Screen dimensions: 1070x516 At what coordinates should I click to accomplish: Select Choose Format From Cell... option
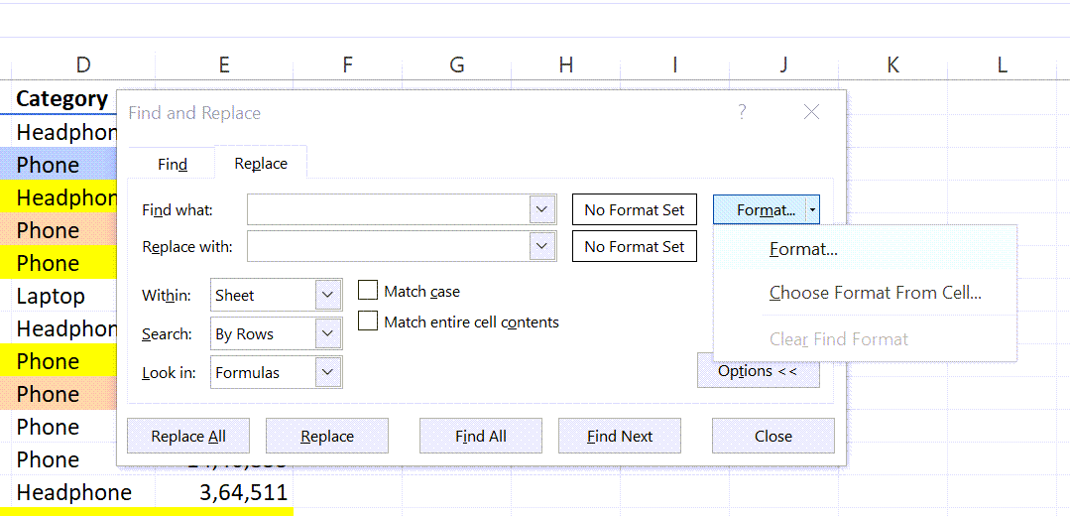tap(875, 293)
